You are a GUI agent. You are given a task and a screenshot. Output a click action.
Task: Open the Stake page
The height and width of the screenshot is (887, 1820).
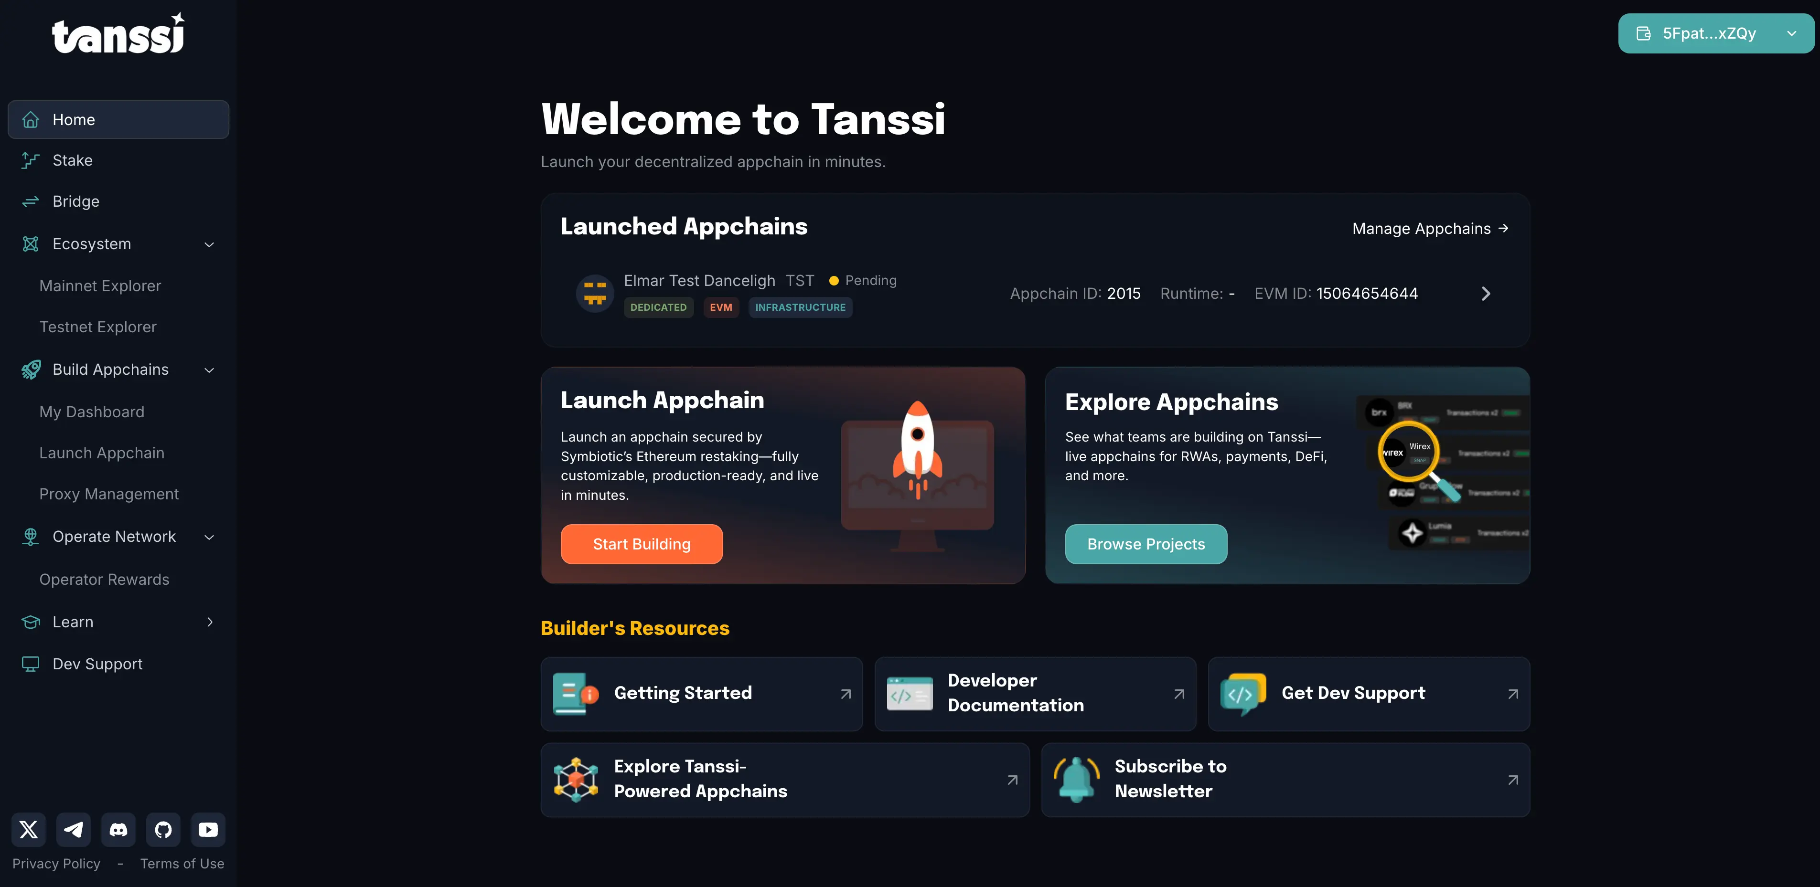118,160
